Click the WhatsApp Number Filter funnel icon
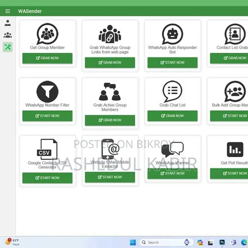 point(48,92)
